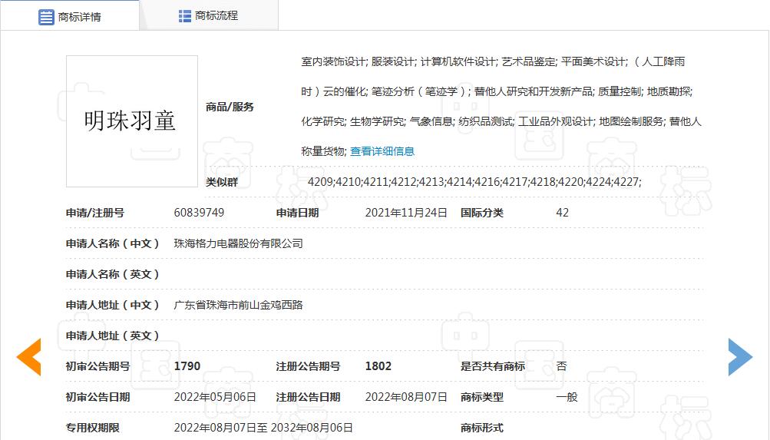The image size is (770, 440).
Task: Select registration announcement date 2022年08月07日
Action: click(406, 397)
